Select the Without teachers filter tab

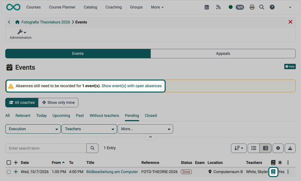click(x=104, y=116)
